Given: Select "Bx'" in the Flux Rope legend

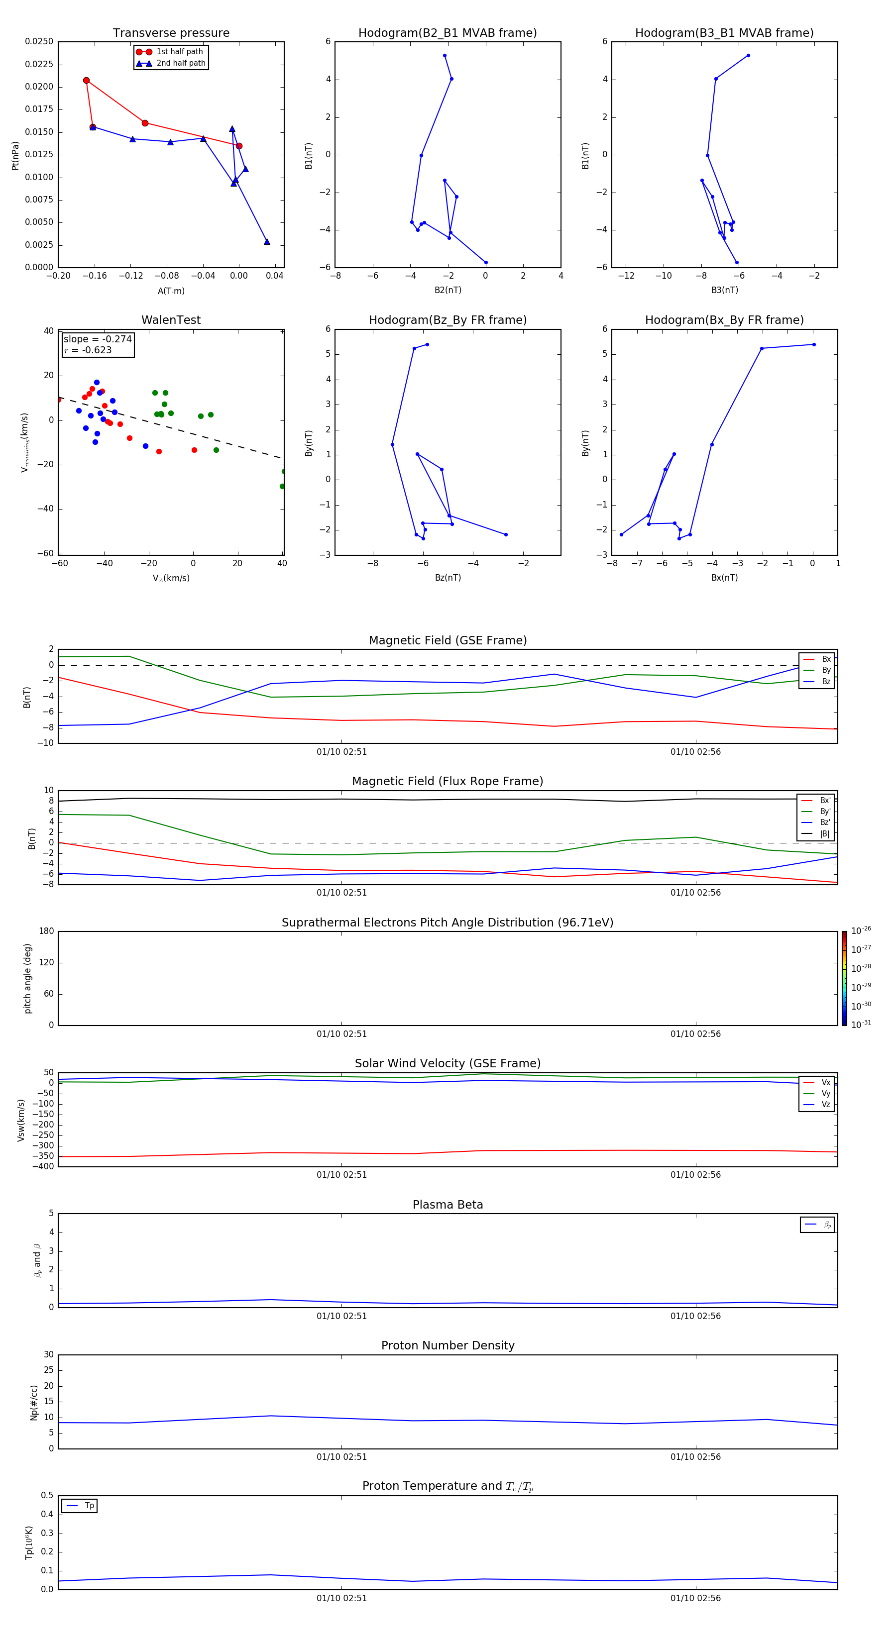Looking at the screenshot, I should (x=816, y=801).
